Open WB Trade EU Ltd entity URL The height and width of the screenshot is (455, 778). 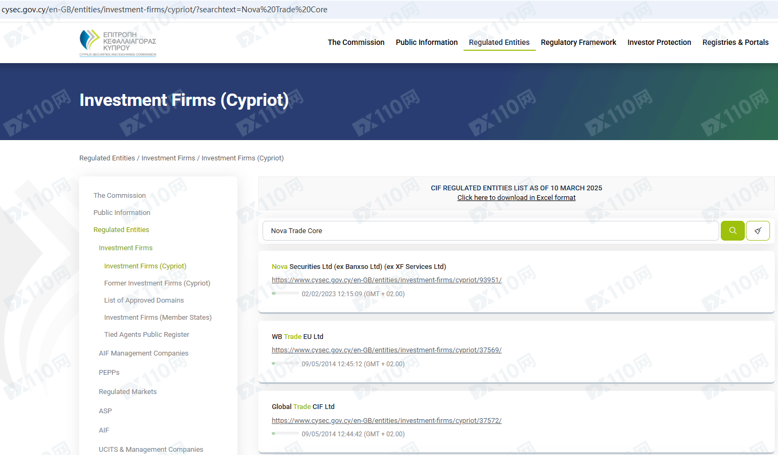tap(386, 350)
